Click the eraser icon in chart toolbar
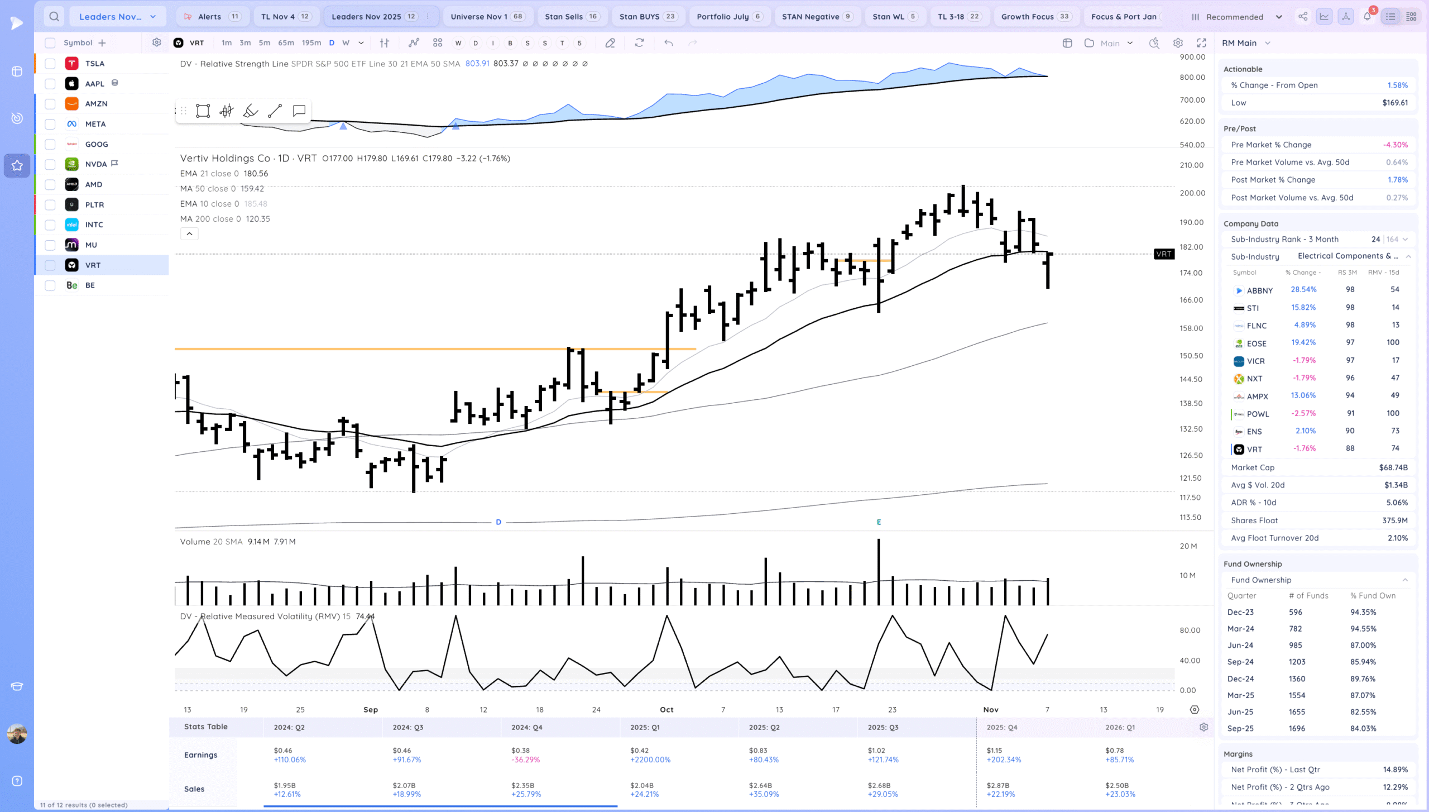 point(610,43)
